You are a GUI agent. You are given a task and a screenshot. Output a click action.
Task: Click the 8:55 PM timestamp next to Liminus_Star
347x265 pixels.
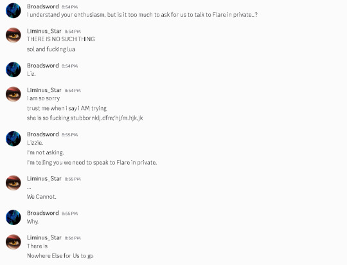73,179
